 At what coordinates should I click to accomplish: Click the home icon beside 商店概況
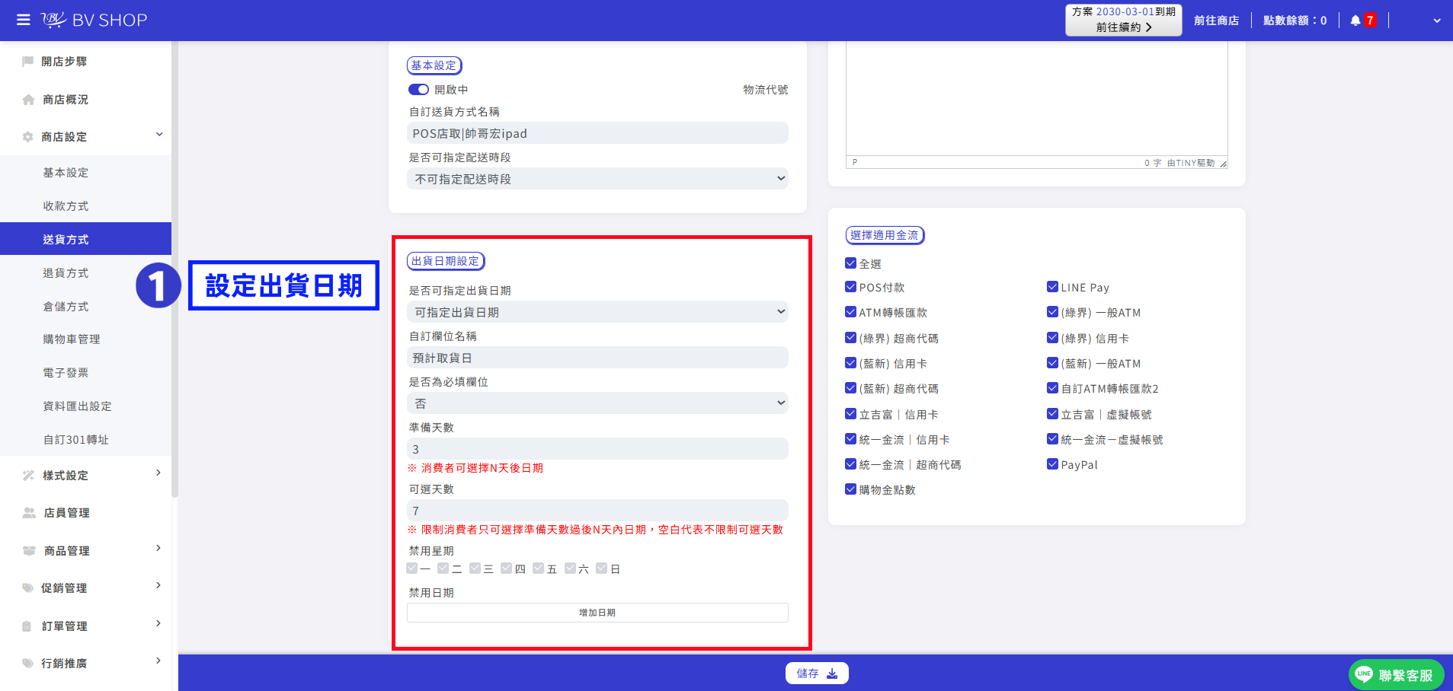(x=29, y=100)
